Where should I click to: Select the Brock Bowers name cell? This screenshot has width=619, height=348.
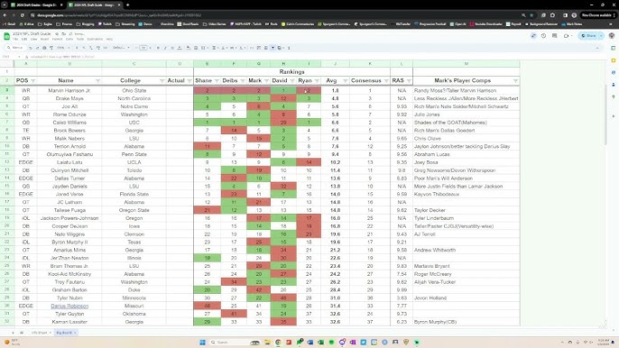point(69,130)
